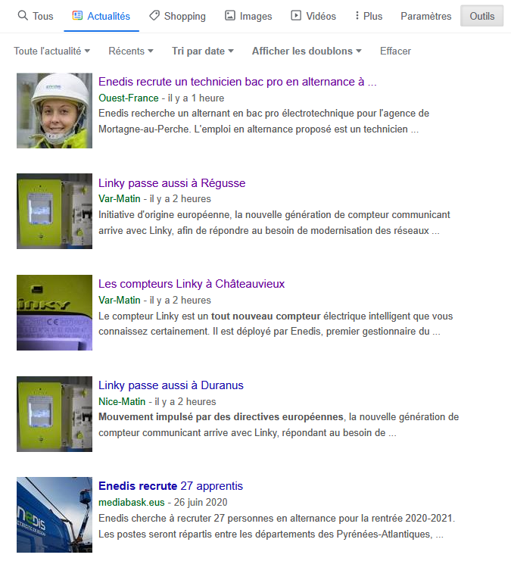This screenshot has height=561, width=511.
Task: Click the Actualités newspaper icon
Action: pyautogui.click(x=77, y=16)
